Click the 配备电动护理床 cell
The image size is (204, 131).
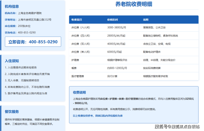152,52
